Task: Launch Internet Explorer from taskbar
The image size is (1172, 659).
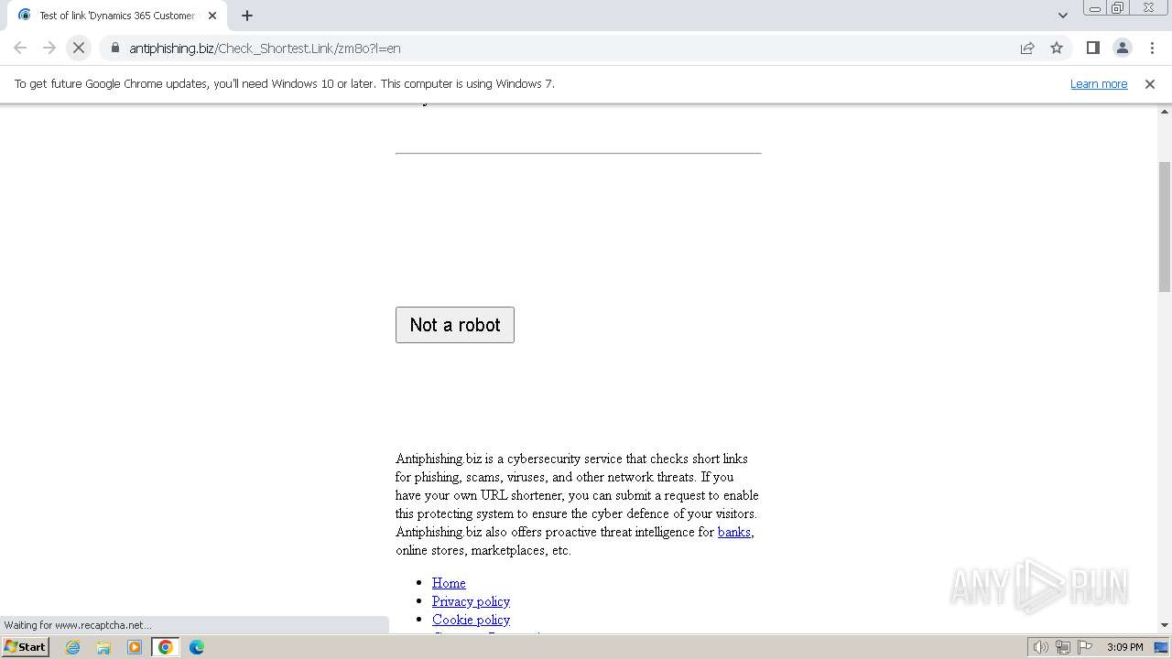Action: [73, 647]
